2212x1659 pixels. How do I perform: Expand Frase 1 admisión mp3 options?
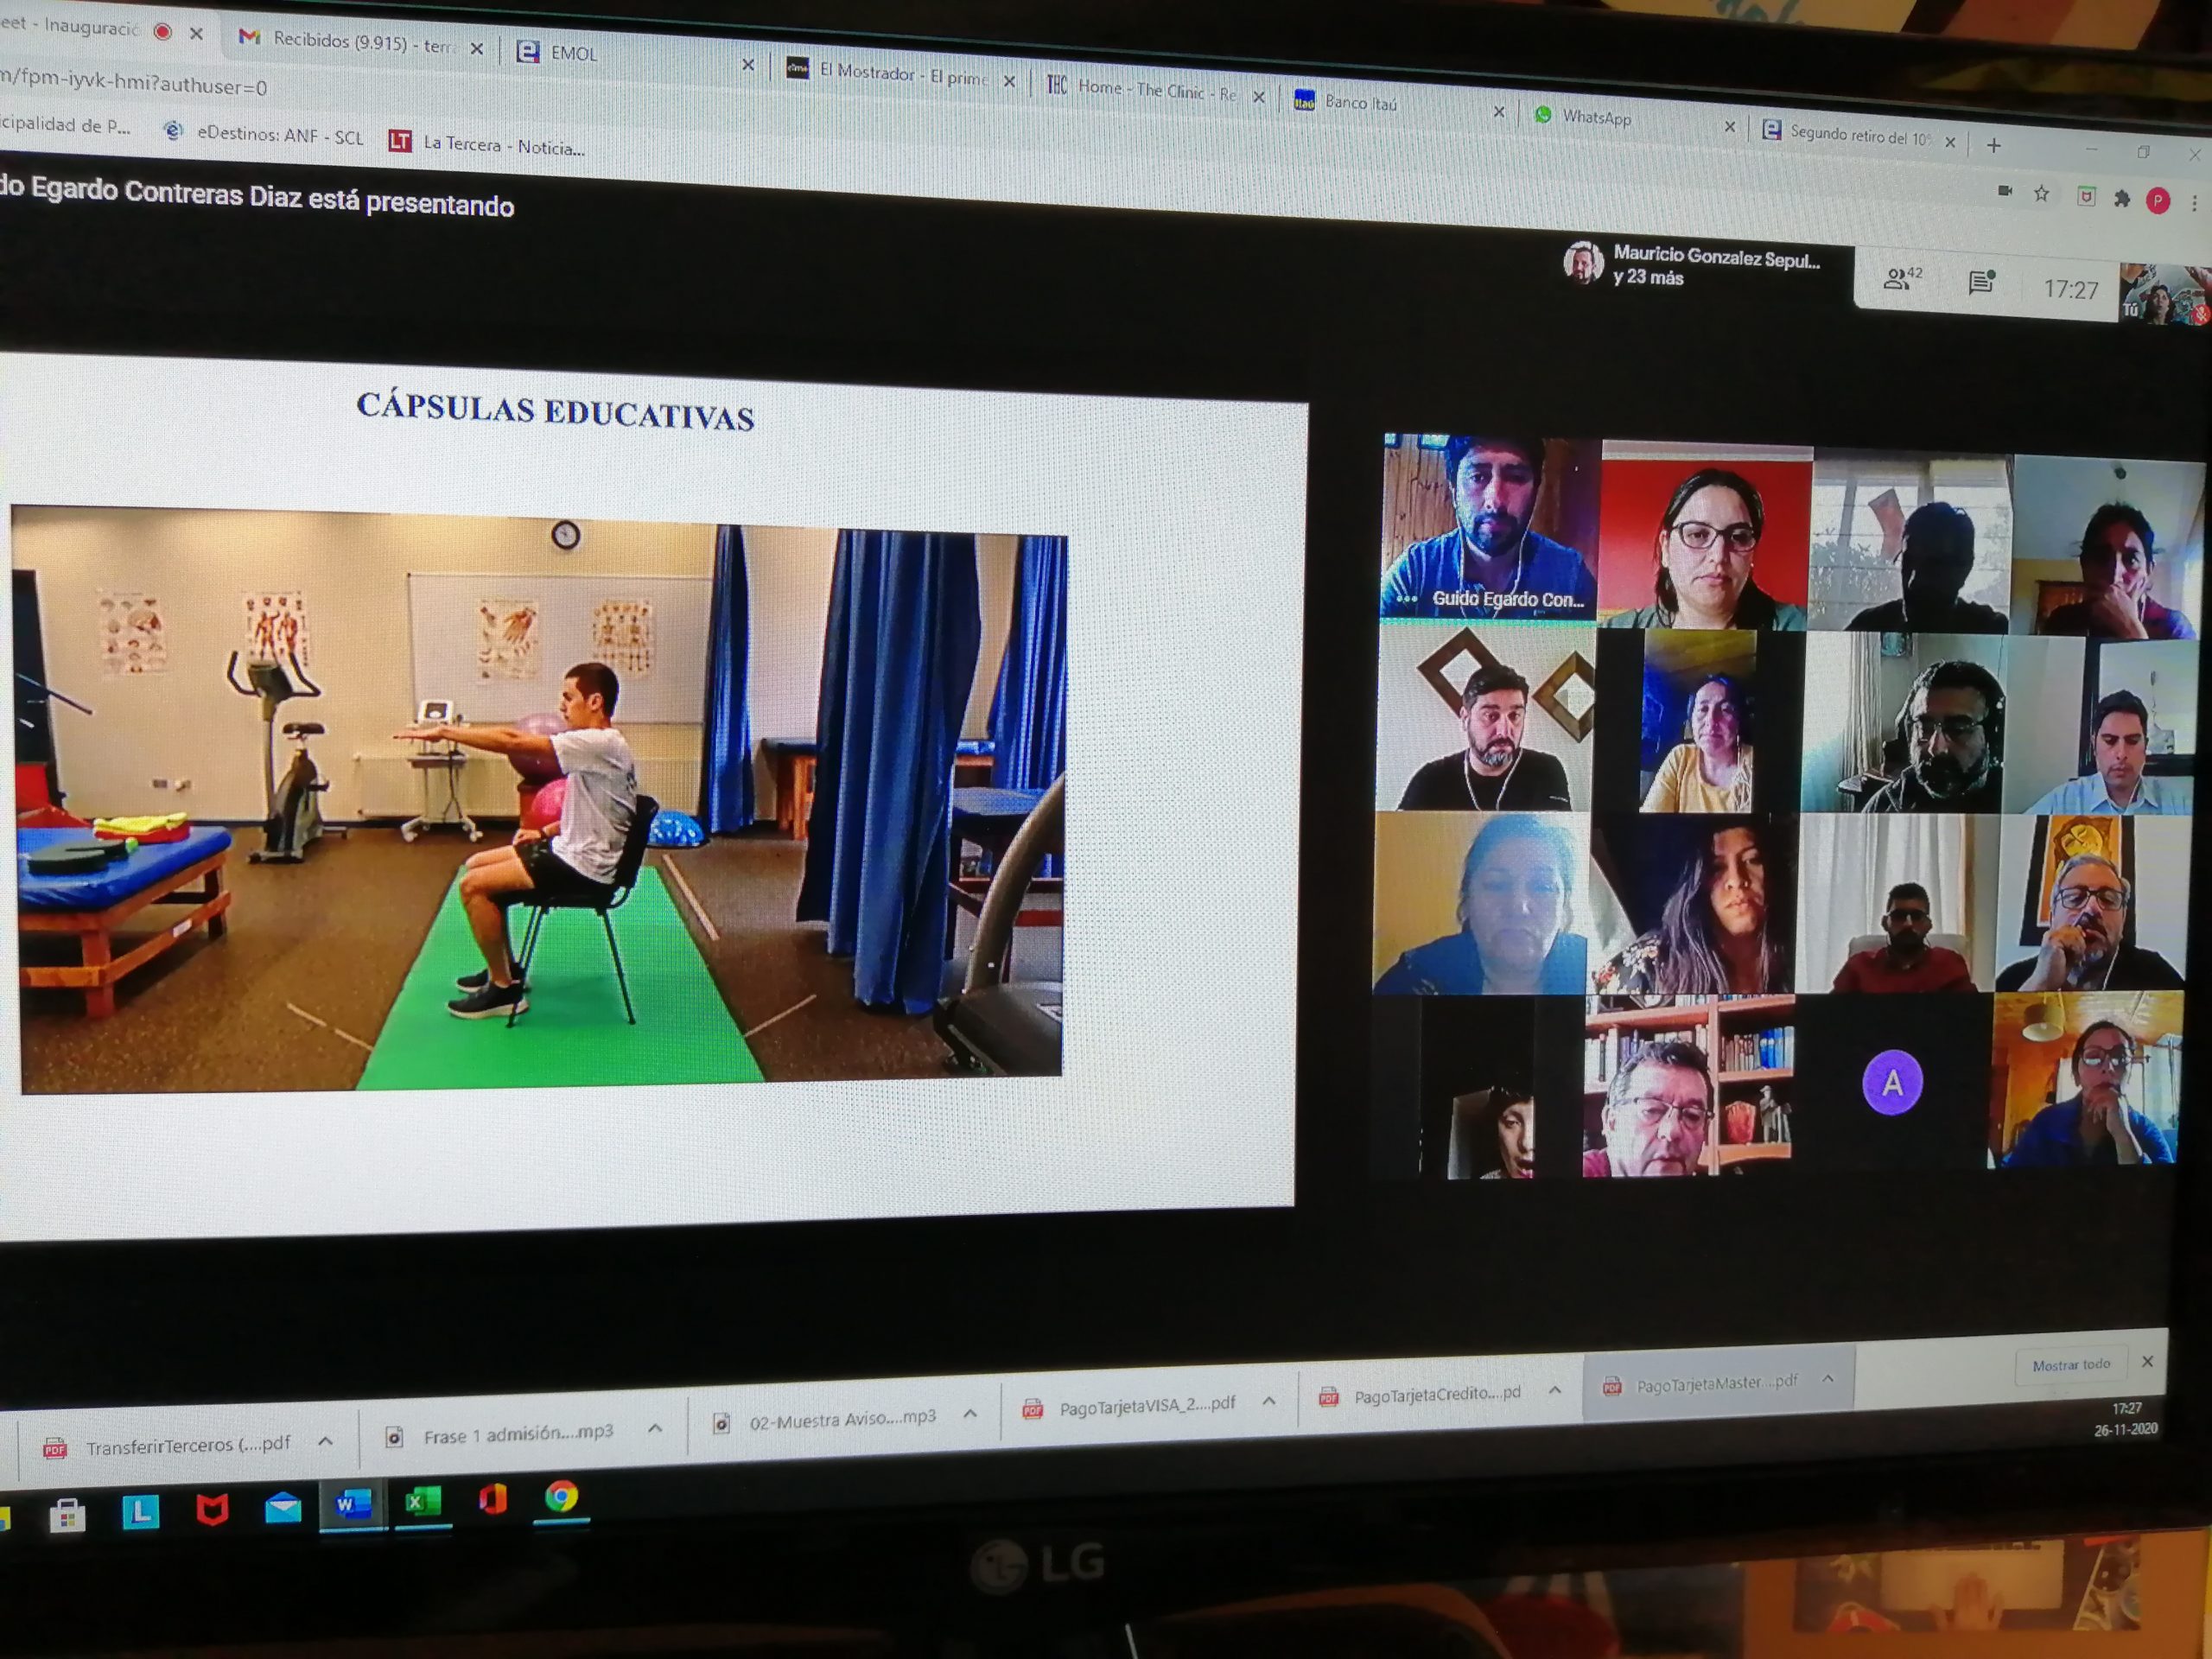[x=655, y=1428]
